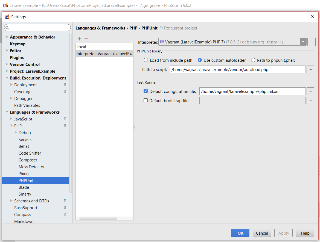Screen dimensions: 320x242
Task: Open Smarty settings page
Action: point(25,194)
